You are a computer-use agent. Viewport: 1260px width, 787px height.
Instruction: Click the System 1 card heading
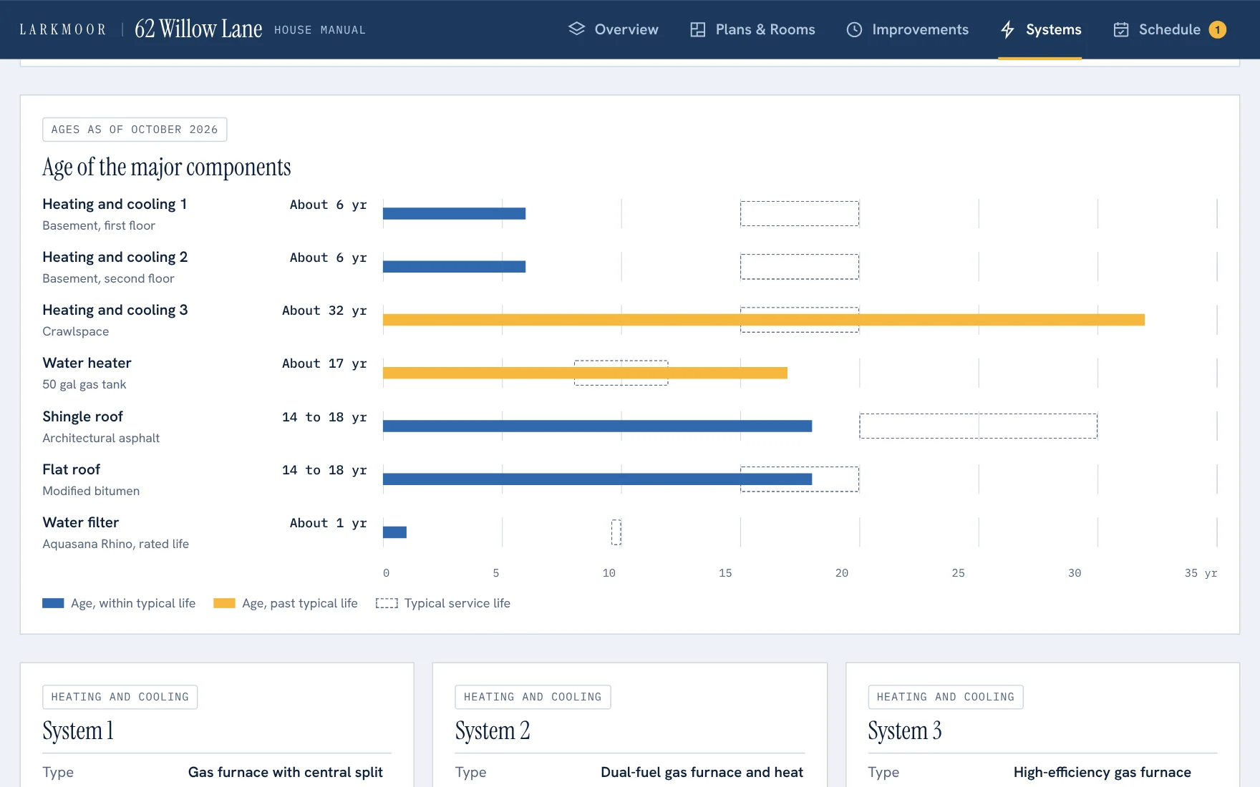pyautogui.click(x=78, y=730)
